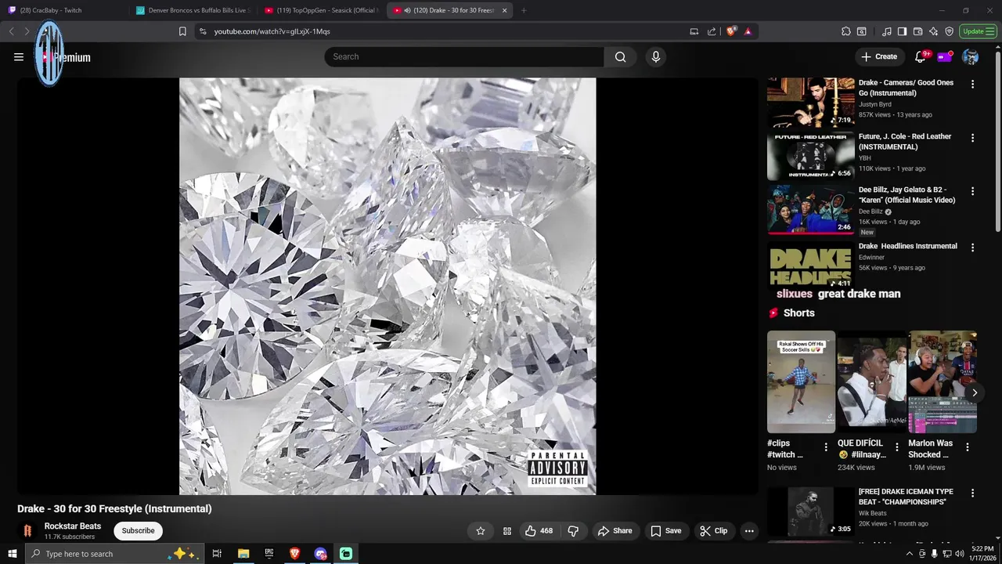Screen dimensions: 1002x564
Task: Open Drake - Cameras/ Good Ones Go title
Action: [x=906, y=88]
